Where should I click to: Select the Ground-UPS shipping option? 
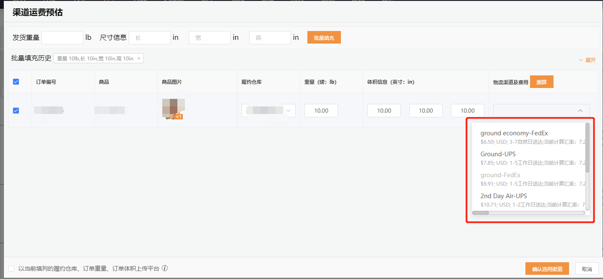pos(498,154)
